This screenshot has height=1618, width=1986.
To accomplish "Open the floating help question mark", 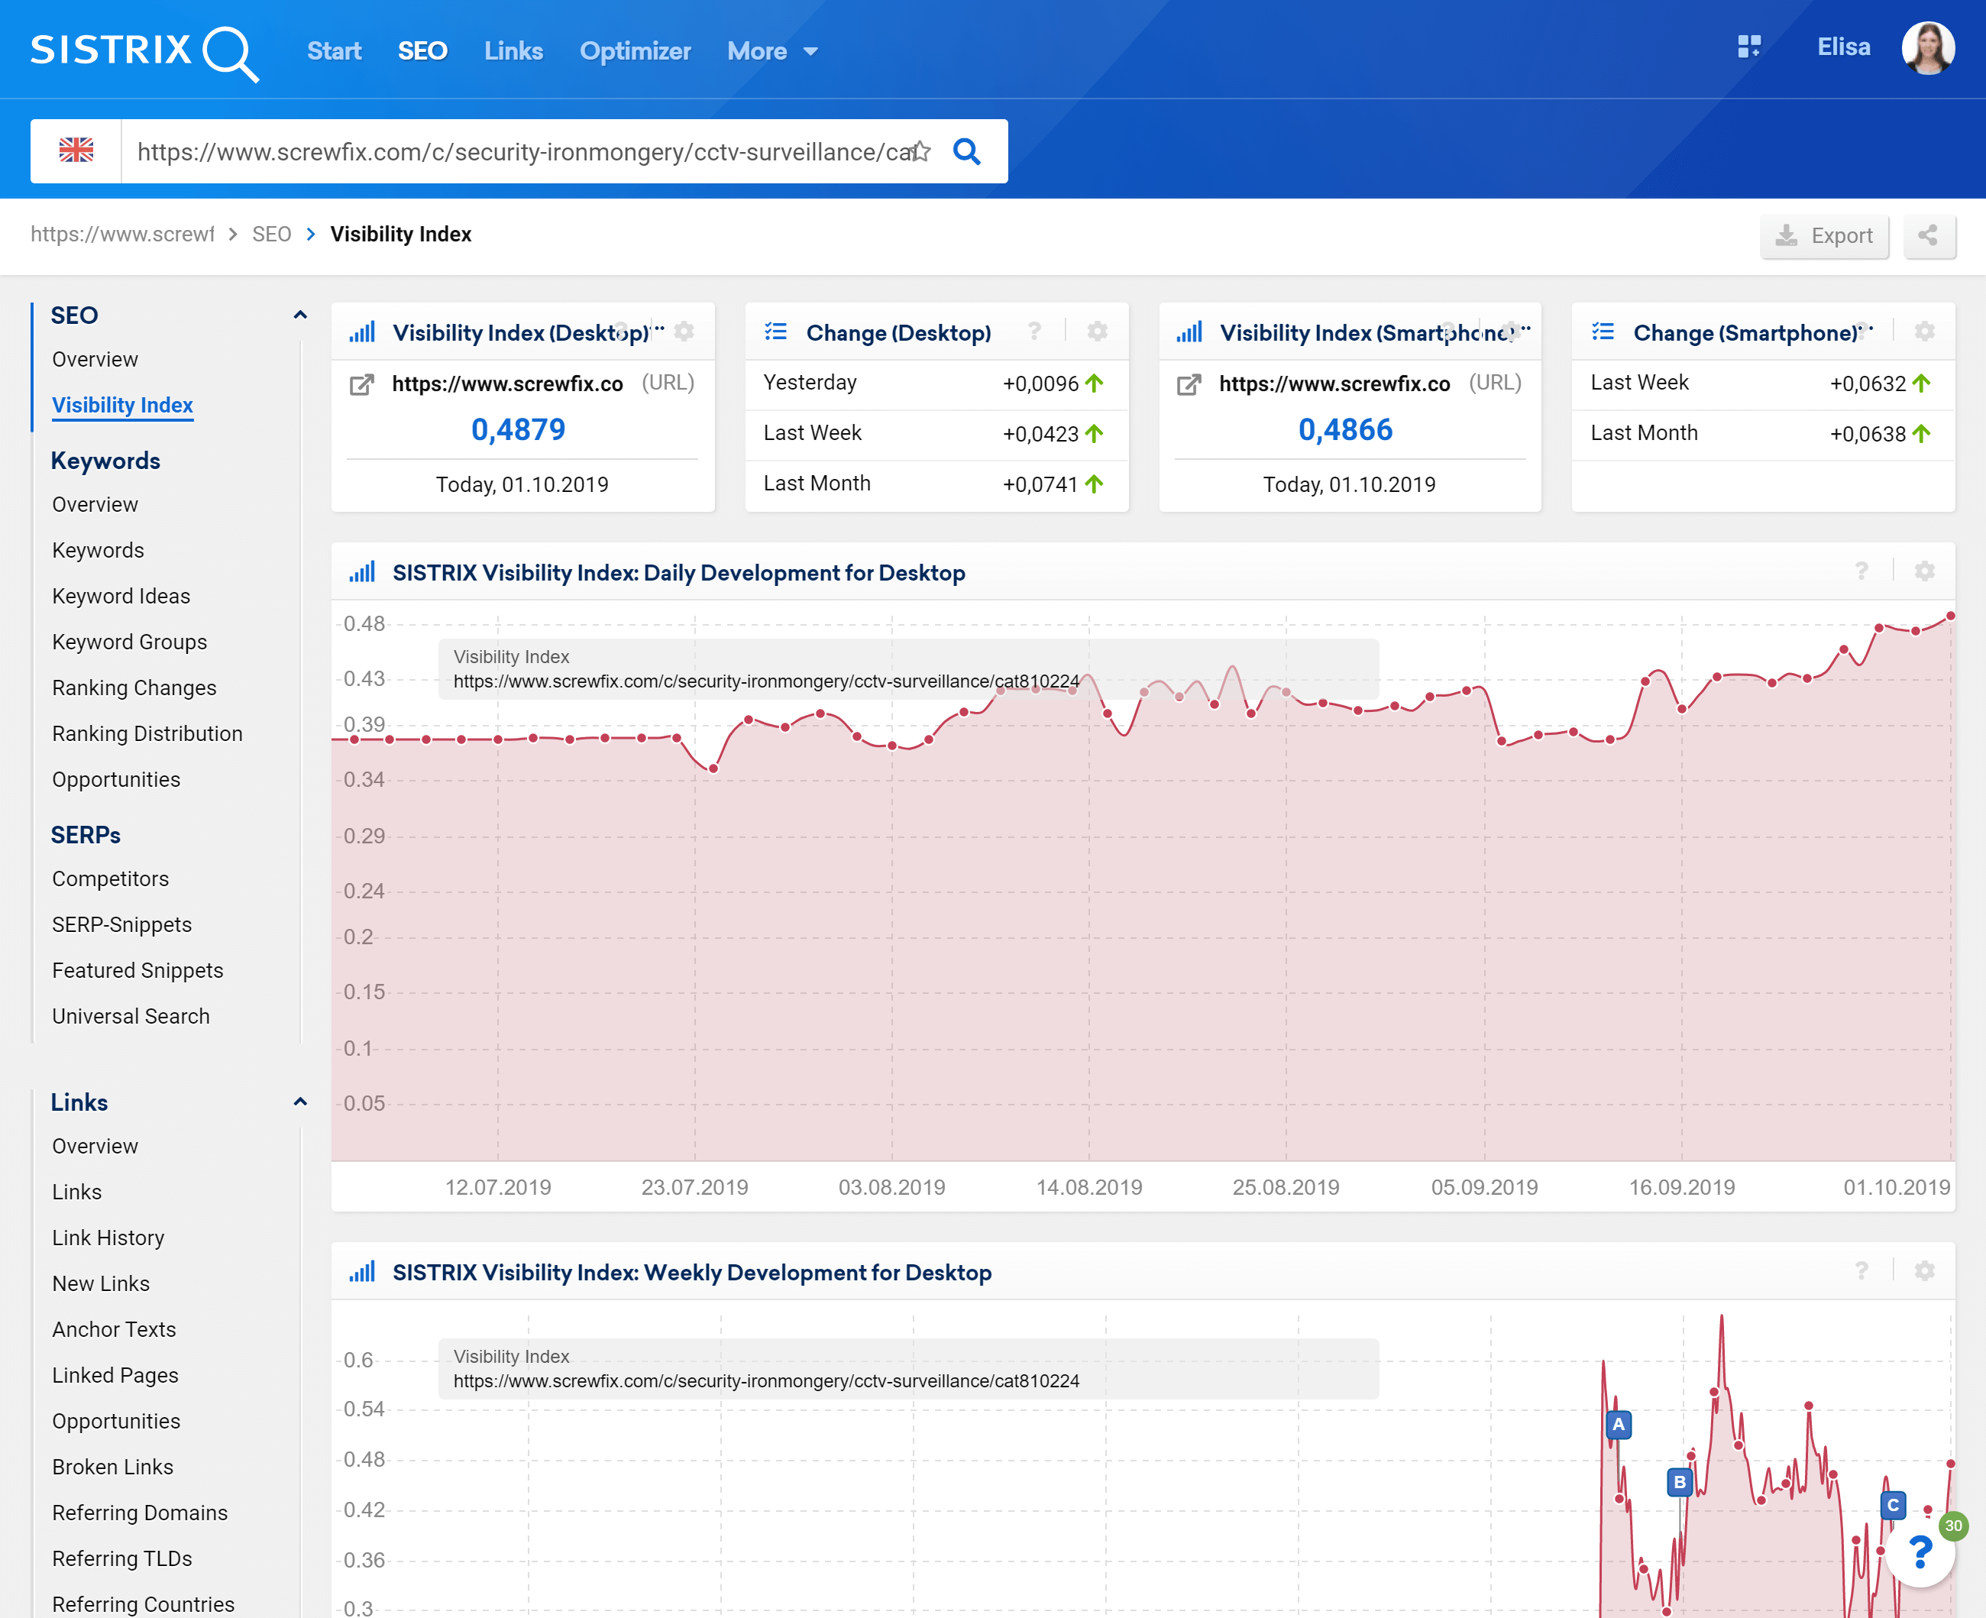I will 1920,1552.
